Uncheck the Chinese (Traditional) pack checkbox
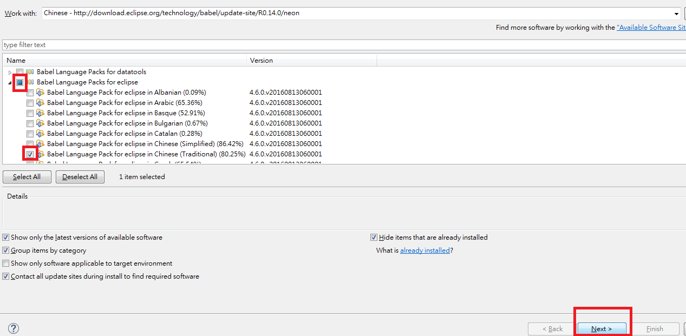The width and height of the screenshot is (686, 336). pyautogui.click(x=30, y=154)
